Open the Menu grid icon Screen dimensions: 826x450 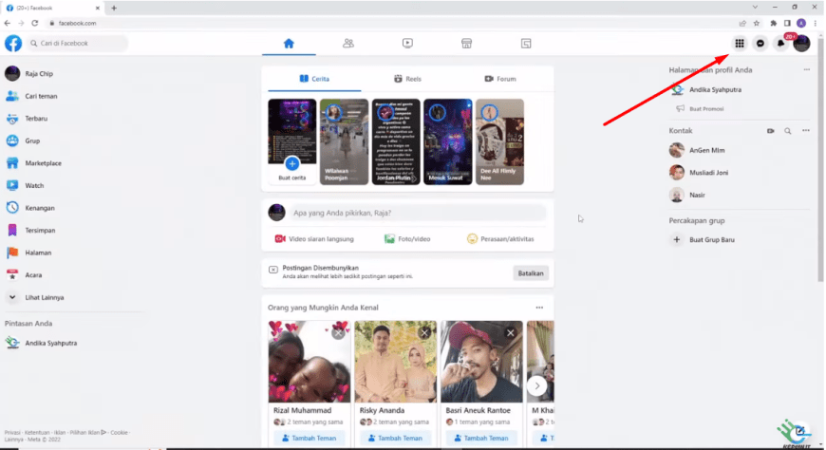pos(740,44)
